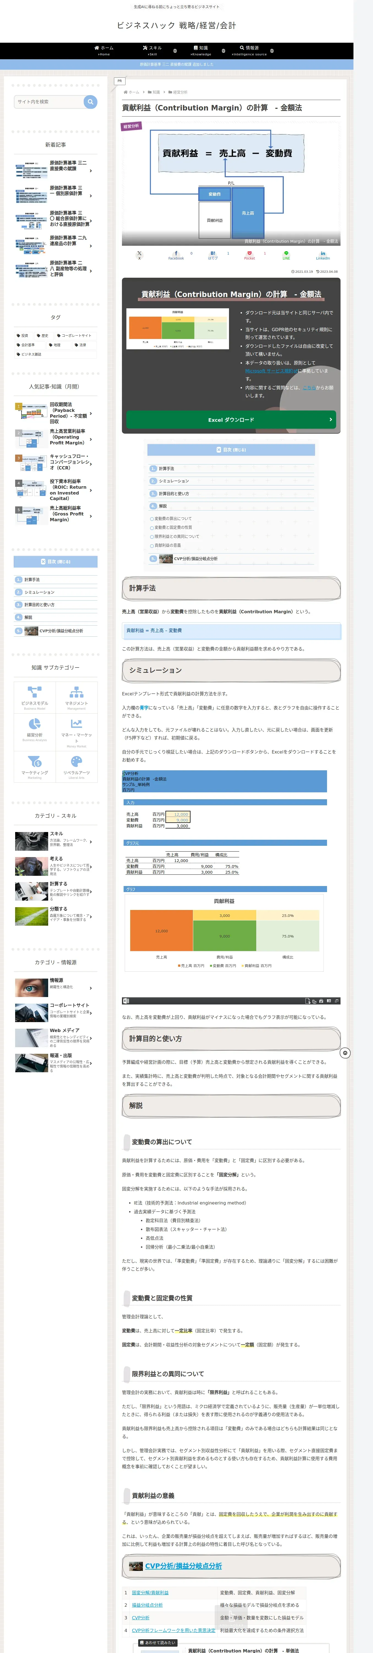Open the マーケティング subcategory icon
The width and height of the screenshot is (373, 1653).
[35, 762]
